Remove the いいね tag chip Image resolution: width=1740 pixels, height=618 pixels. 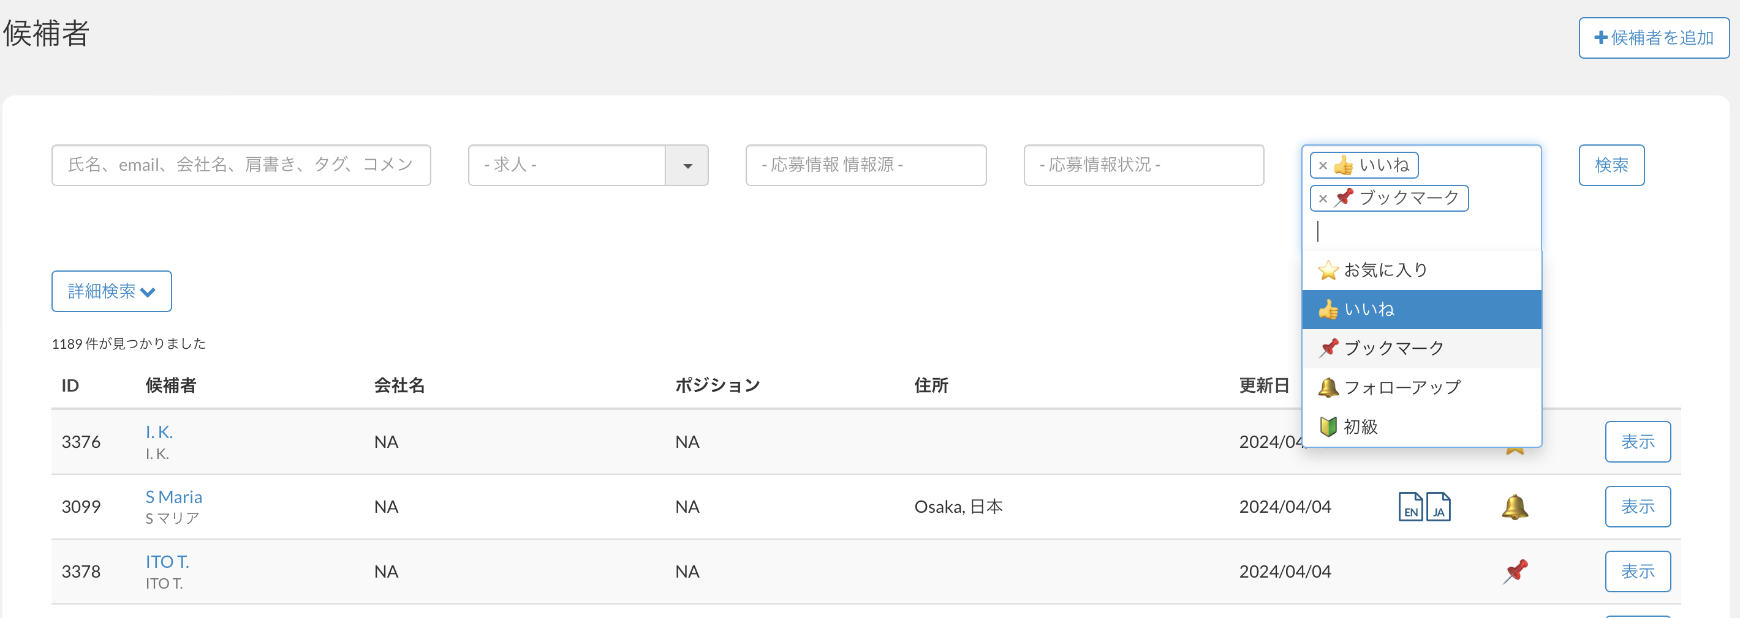(1323, 165)
